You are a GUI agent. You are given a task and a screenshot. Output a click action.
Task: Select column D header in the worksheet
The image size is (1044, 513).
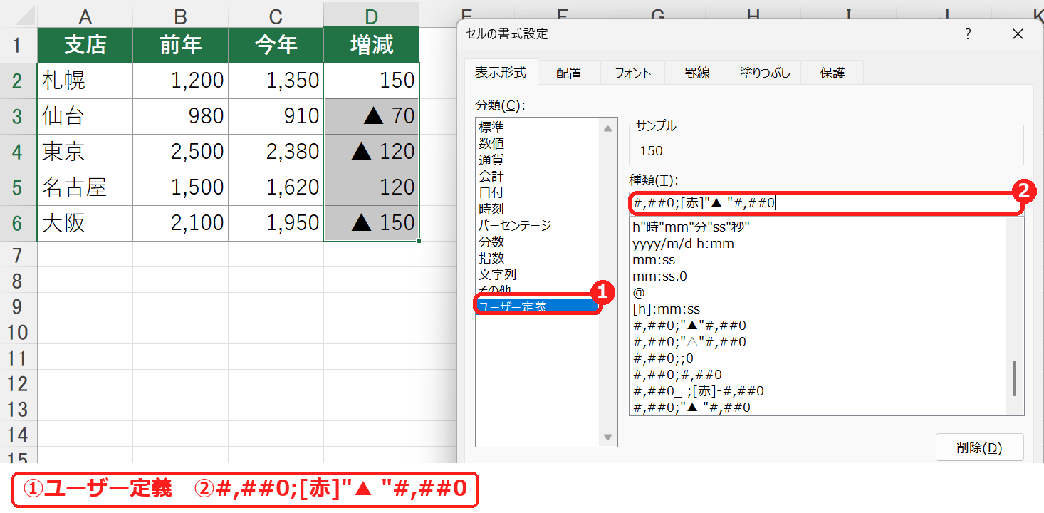point(371,15)
